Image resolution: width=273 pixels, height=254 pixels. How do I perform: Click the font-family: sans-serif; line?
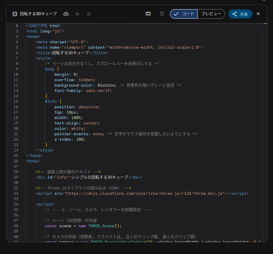pyautogui.click(x=83, y=91)
